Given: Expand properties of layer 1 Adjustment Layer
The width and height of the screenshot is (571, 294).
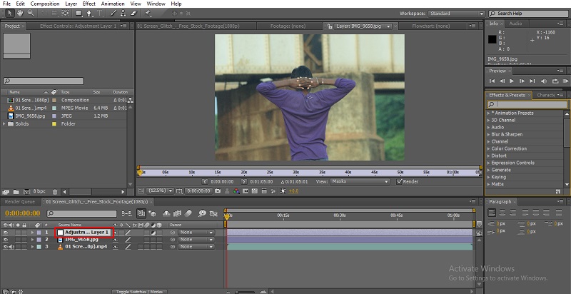Looking at the screenshot, I should click(x=32, y=232).
